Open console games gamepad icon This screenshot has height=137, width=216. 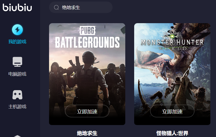(17, 95)
